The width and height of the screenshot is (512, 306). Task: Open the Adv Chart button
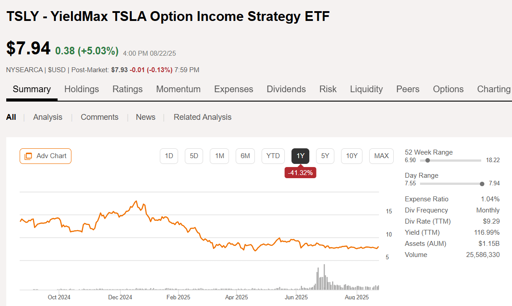pos(46,156)
